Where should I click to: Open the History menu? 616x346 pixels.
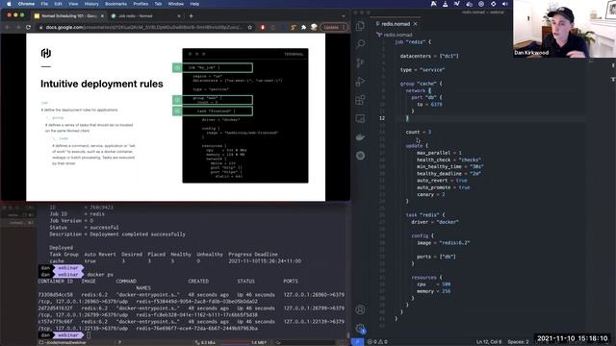point(91,4)
